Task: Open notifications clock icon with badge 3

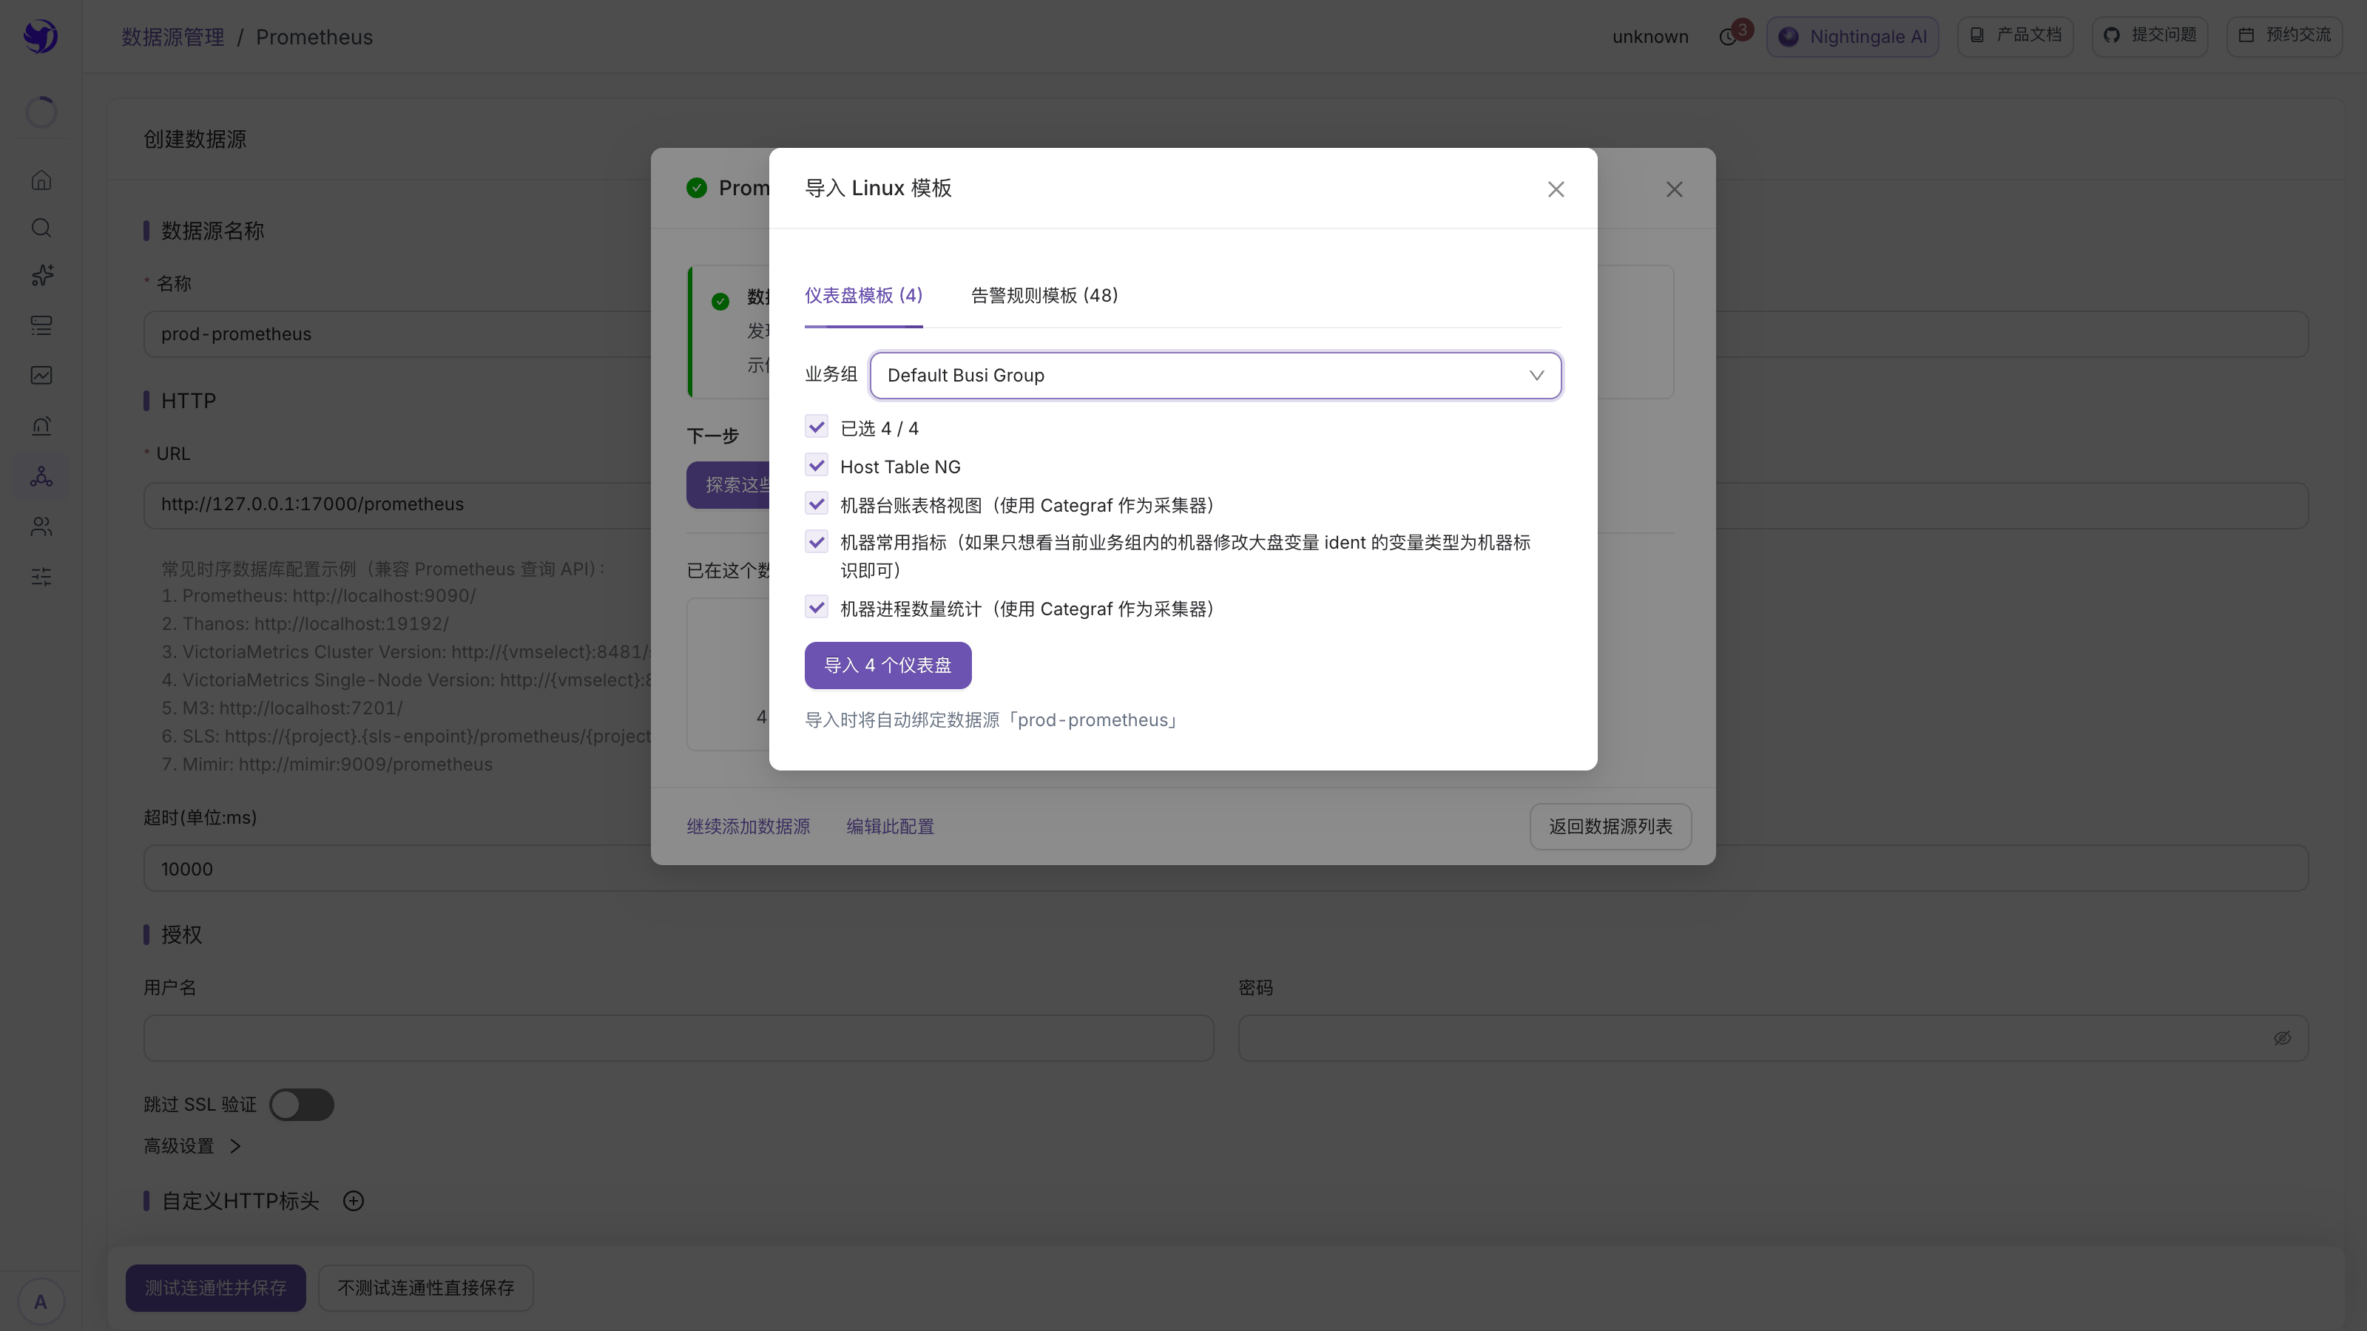Action: [x=1729, y=37]
